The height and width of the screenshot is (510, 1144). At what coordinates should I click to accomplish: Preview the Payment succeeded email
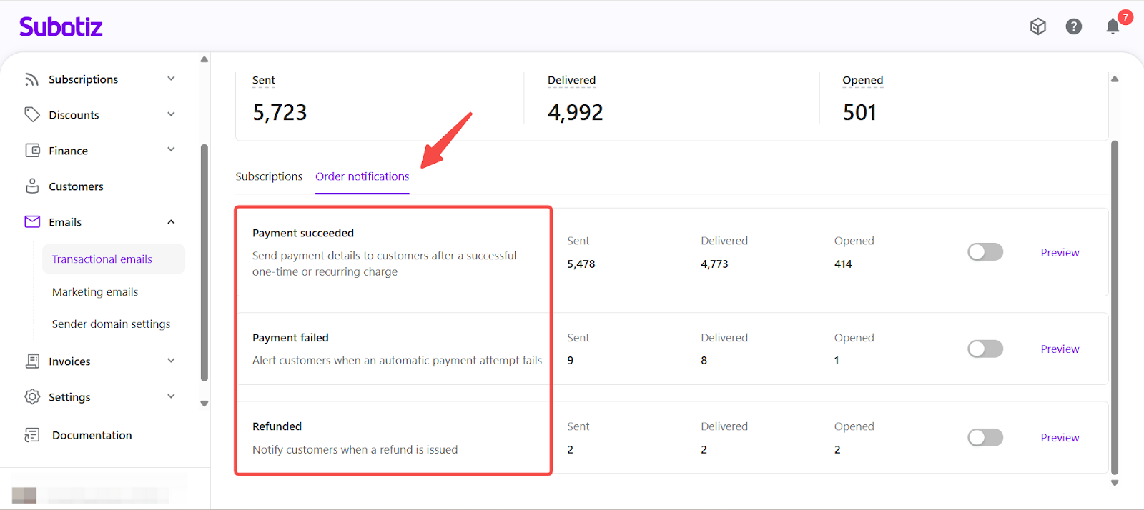tap(1060, 253)
